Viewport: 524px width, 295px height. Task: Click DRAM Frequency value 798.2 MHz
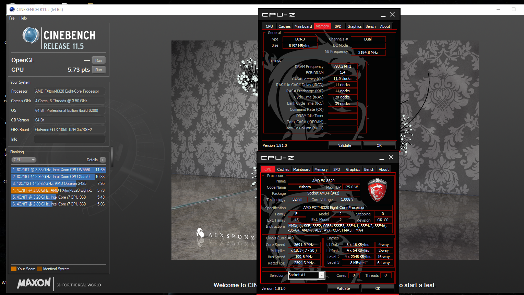point(343,66)
